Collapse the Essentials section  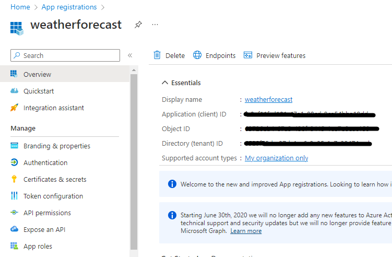165,83
